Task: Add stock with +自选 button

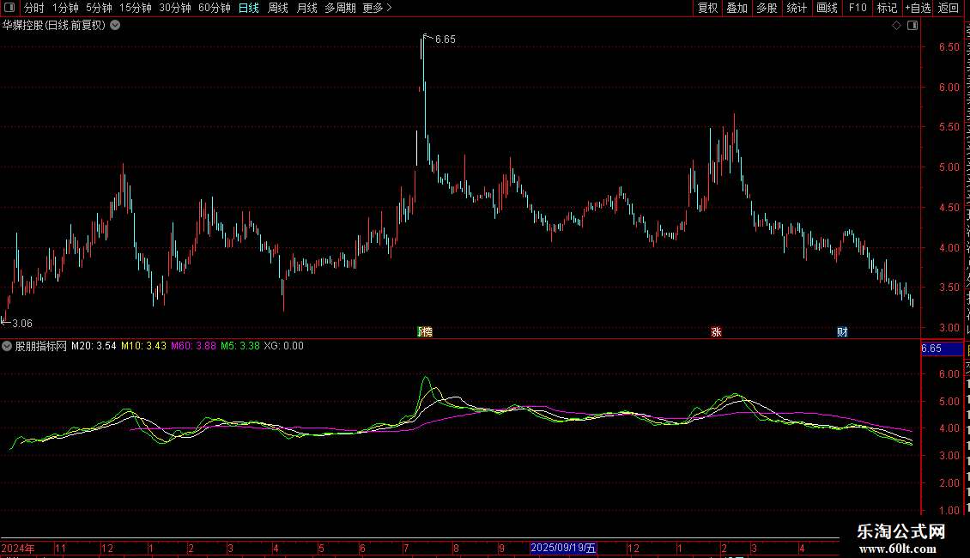Action: 918,8
